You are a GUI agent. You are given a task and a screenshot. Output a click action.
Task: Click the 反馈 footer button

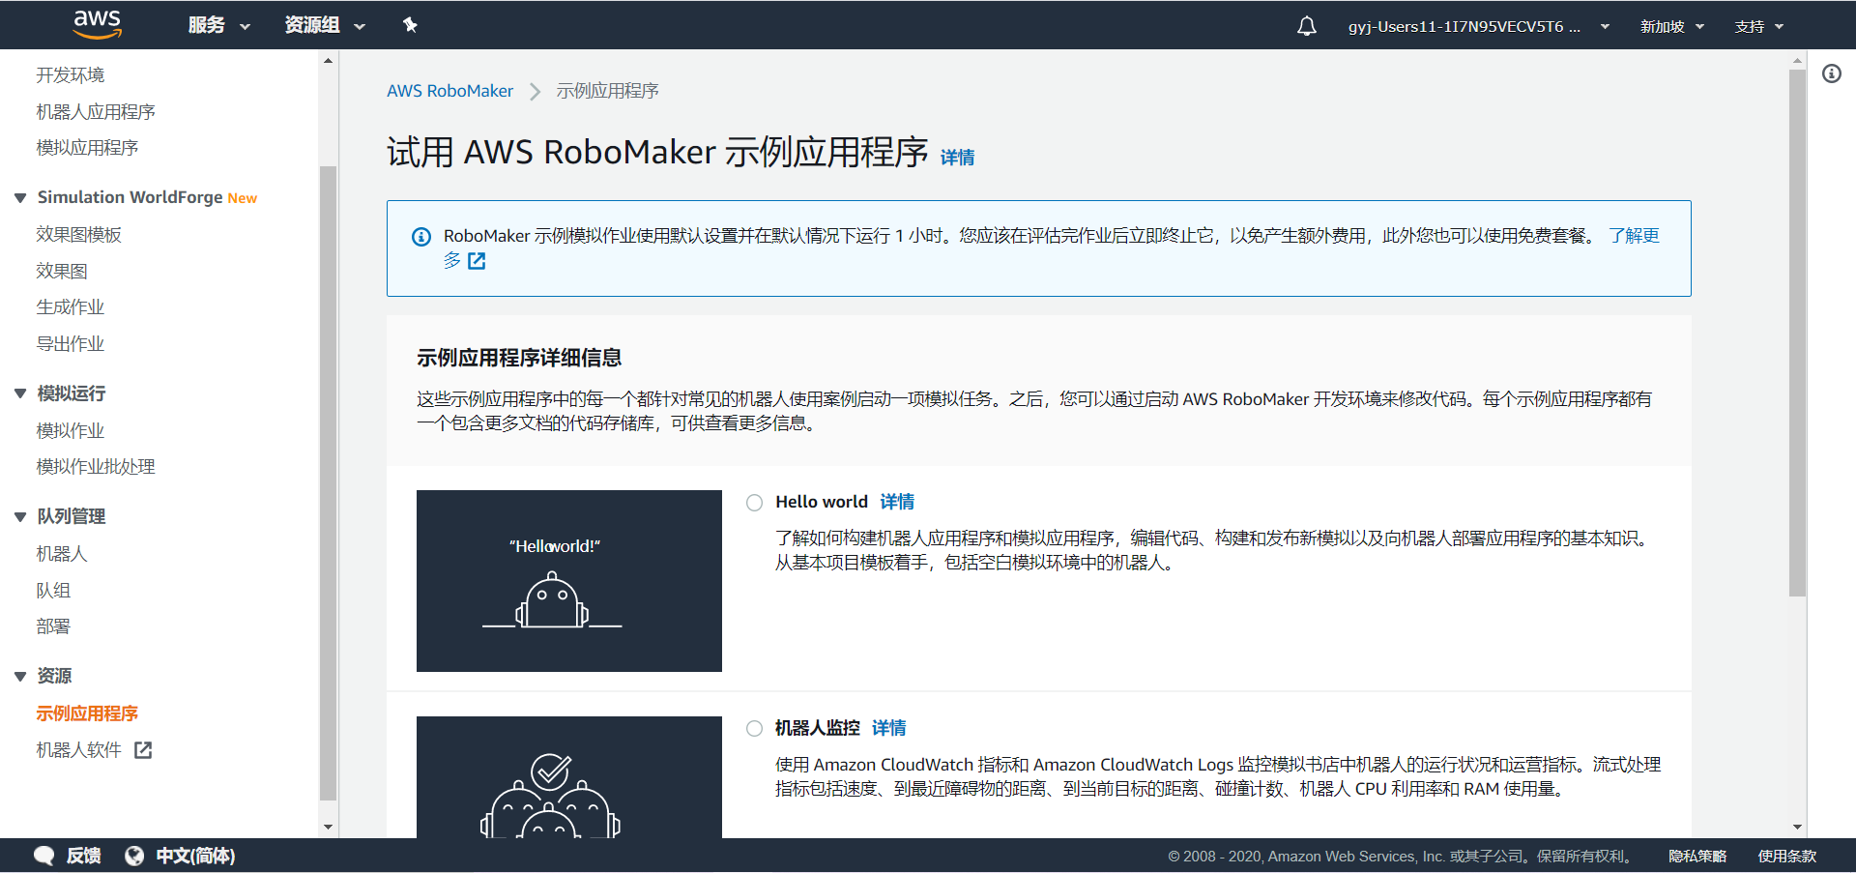point(83,856)
